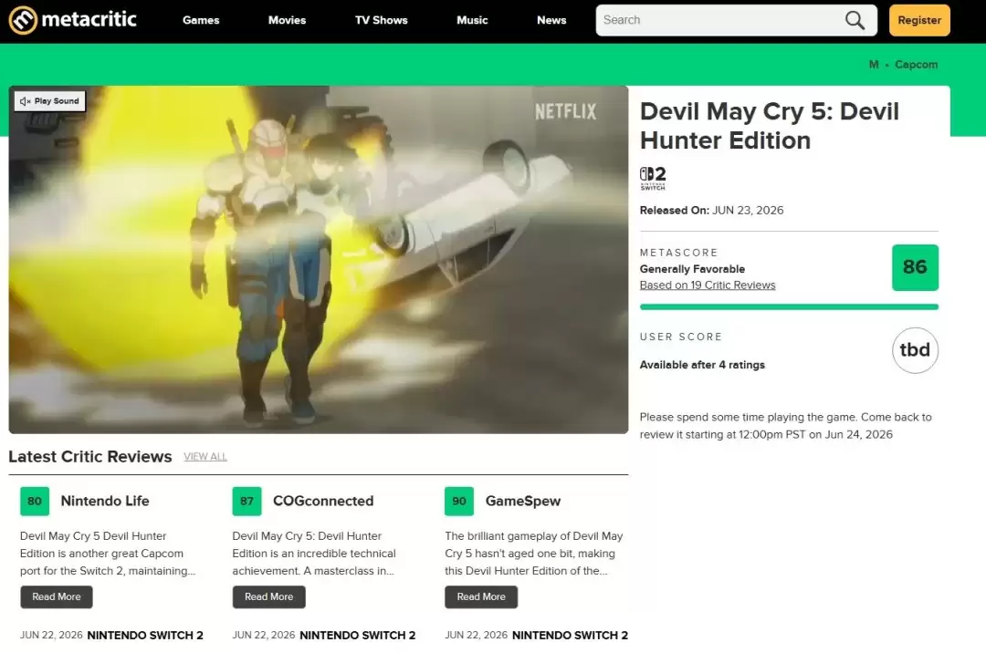
Task: Click the 'Released On: JUN 23, 2026' text
Action: [712, 211]
